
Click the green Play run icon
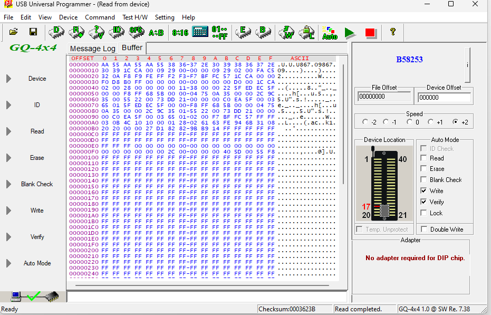349,33
